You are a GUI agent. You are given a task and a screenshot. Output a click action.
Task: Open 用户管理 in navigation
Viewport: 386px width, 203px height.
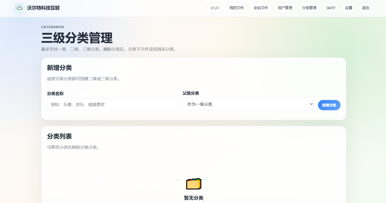[285, 8]
